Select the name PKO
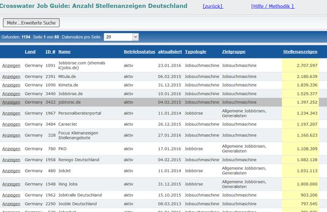 pos(62,149)
